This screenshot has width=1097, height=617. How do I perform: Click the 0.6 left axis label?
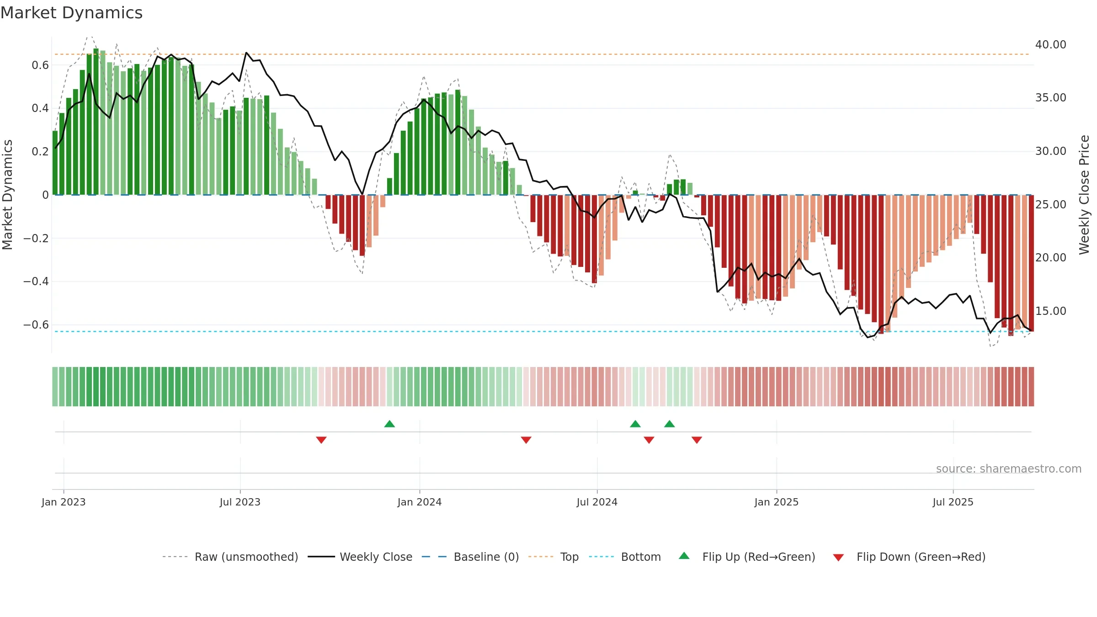coord(40,65)
